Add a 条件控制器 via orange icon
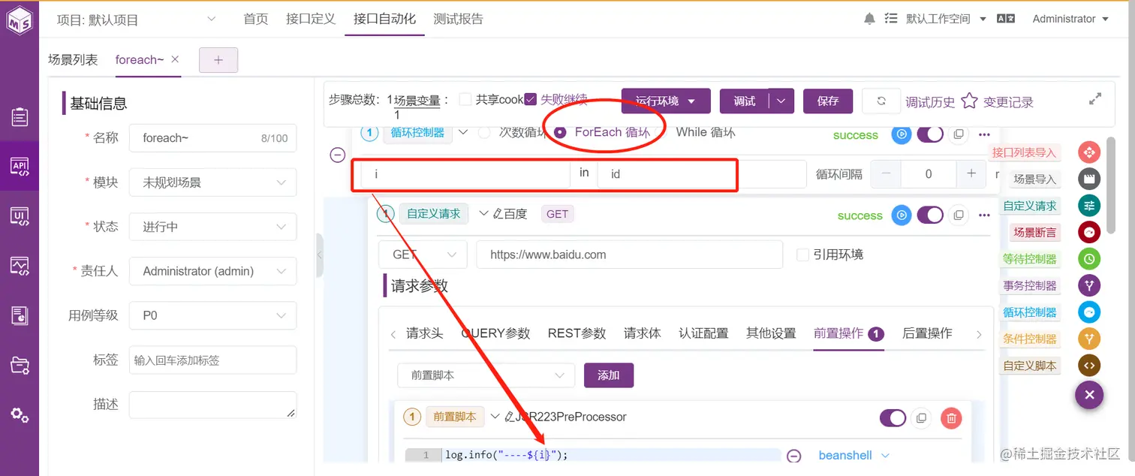Viewport: 1135px width, 476px height. click(1089, 339)
